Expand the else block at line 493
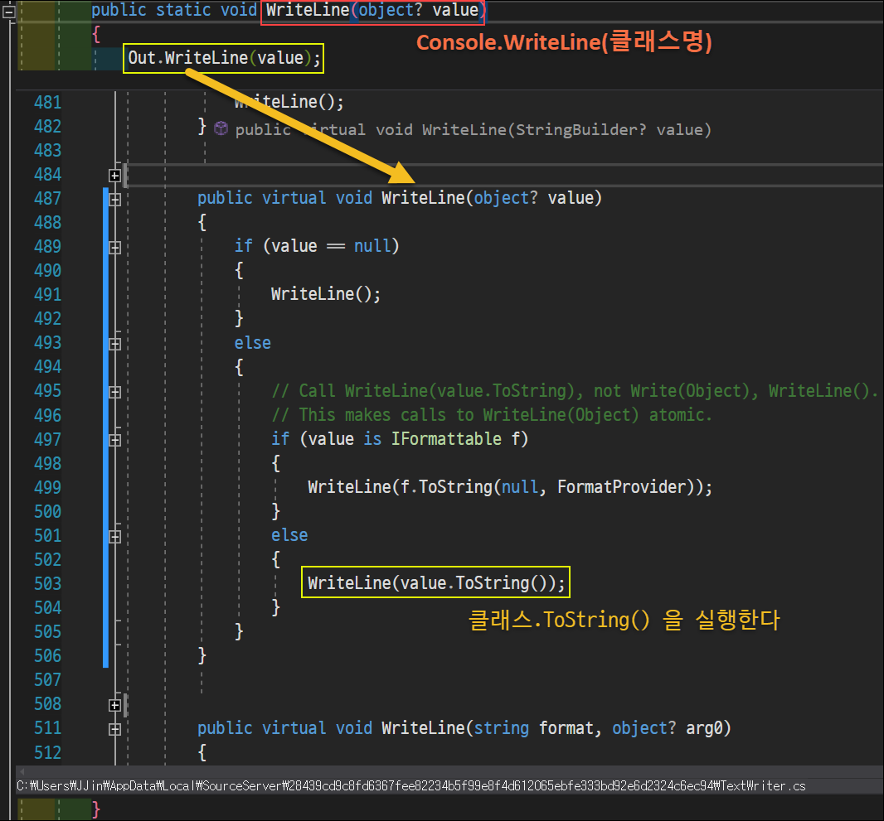Screen dimensions: 884x821 [114, 342]
